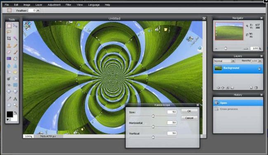
Task: Open the View menu
Action: coord(80,5)
